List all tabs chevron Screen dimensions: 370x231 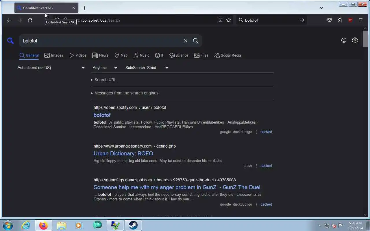(321, 8)
